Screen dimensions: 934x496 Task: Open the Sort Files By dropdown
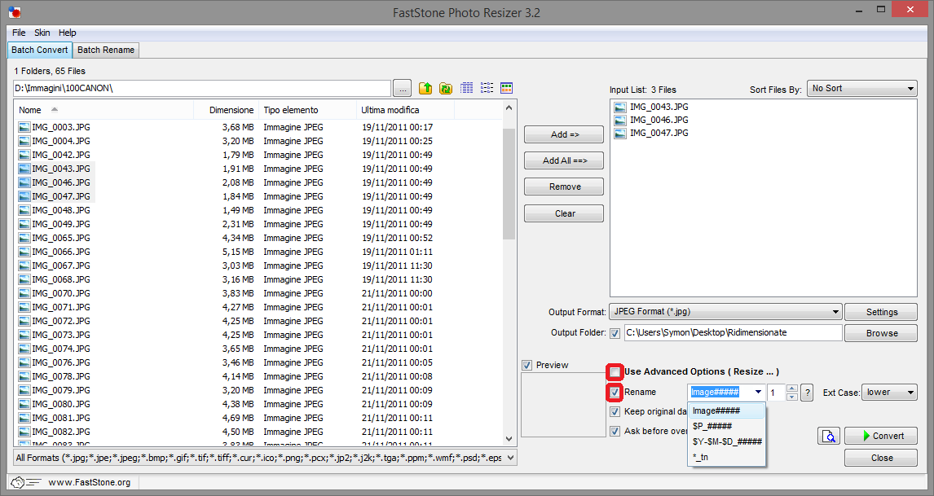click(x=862, y=89)
